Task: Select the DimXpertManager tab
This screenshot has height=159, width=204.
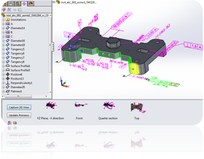Action: [24, 4]
